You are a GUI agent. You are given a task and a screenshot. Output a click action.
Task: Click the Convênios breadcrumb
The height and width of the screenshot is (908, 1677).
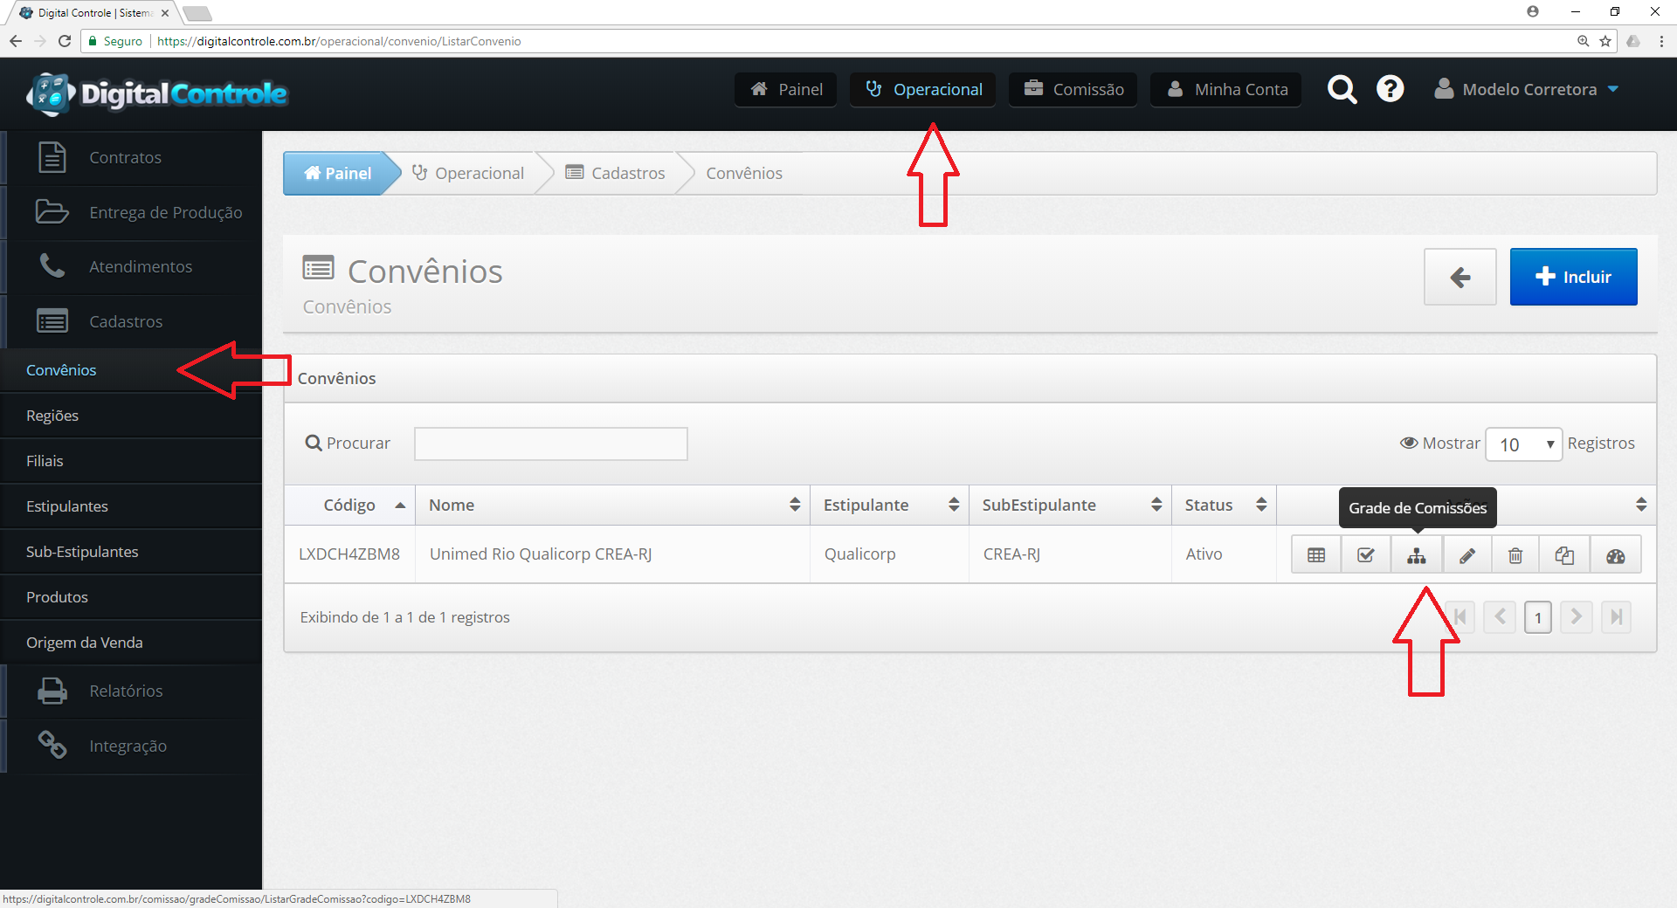coord(744,173)
